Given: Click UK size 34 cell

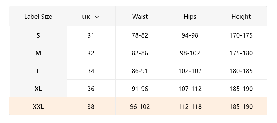Looking at the screenshot, I should coord(91,71).
